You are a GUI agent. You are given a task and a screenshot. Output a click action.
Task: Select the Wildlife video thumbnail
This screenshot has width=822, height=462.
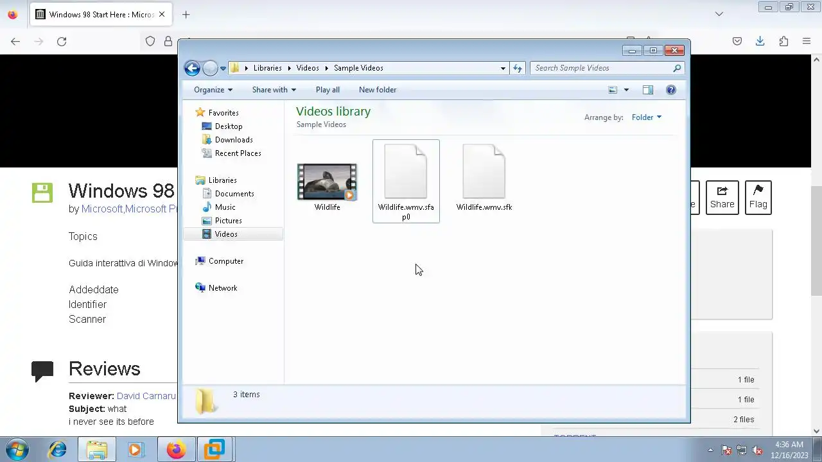coord(327,182)
